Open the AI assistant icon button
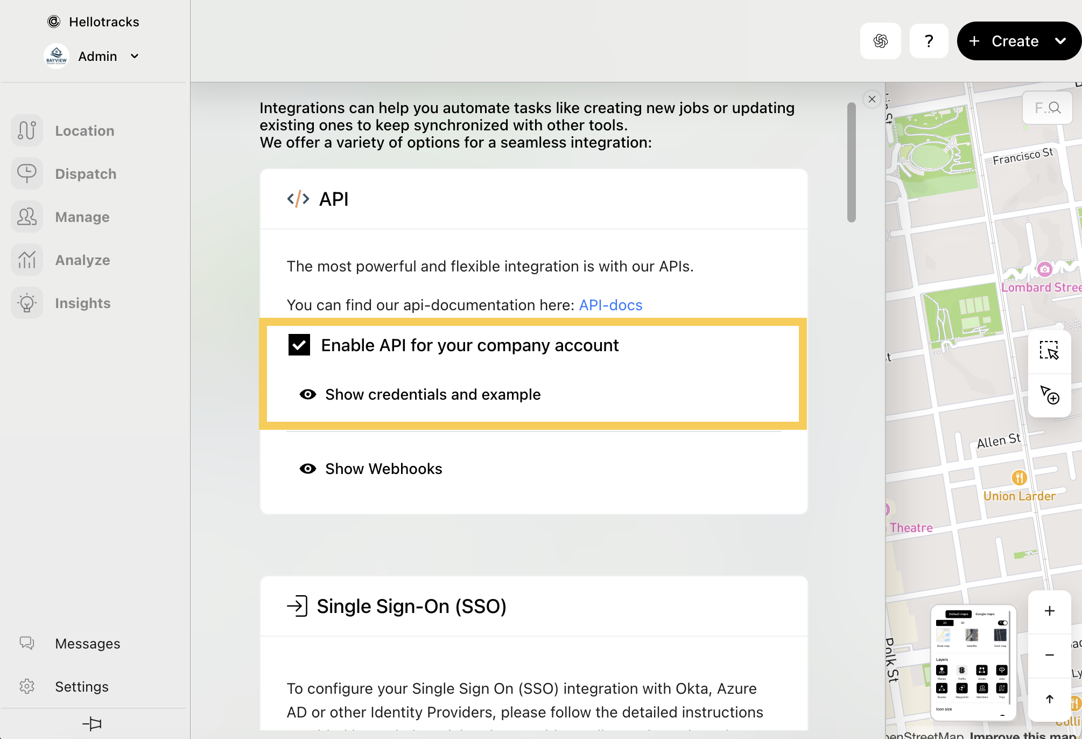Viewport: 1082px width, 739px height. (x=880, y=41)
